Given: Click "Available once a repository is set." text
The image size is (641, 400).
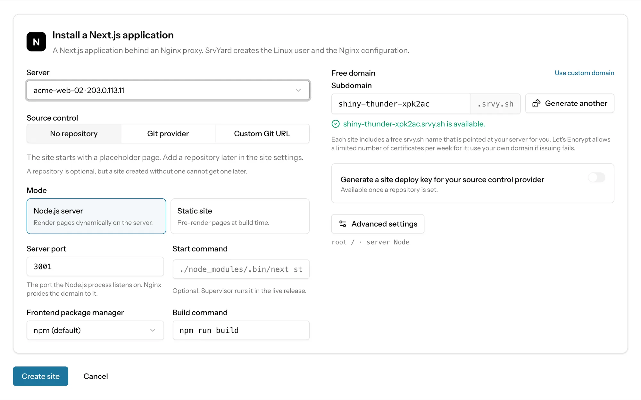Looking at the screenshot, I should click(389, 190).
